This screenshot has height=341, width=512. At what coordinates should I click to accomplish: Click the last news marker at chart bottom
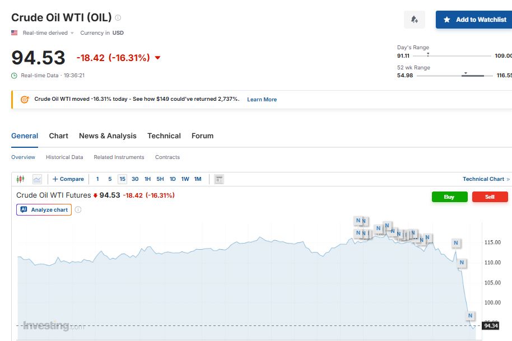click(471, 316)
